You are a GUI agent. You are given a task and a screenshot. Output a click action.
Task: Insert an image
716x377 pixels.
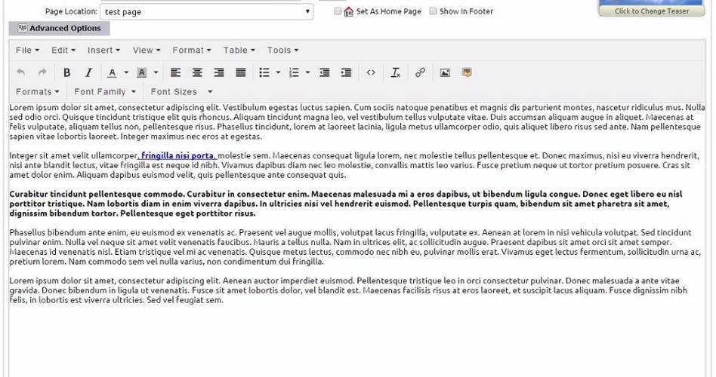click(x=445, y=72)
